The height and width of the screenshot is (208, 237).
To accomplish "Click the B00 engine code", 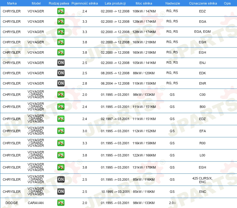I will click(202, 107).
